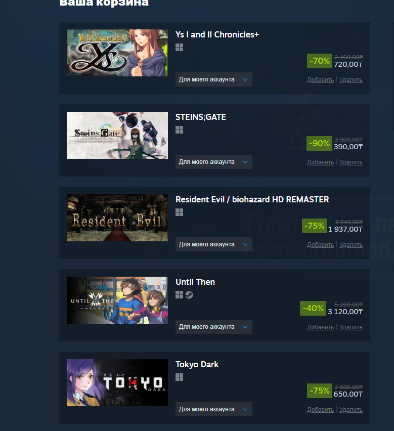
Task: Click the -90% discount badge for STEINS;GATE
Action: [x=319, y=143]
